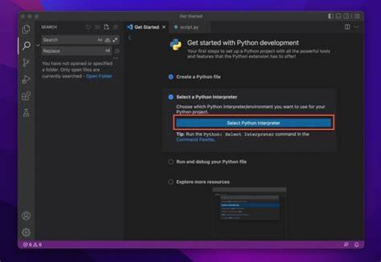Click 'Get started with Python development' heading
This screenshot has width=381, height=262.
pos(243,43)
